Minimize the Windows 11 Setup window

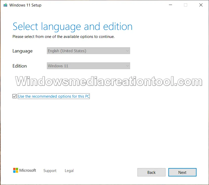pyautogui.click(x=170, y=5)
